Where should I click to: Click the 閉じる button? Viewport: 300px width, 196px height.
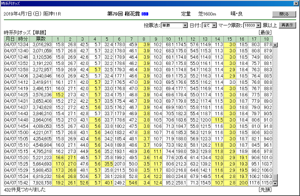pos(284,14)
